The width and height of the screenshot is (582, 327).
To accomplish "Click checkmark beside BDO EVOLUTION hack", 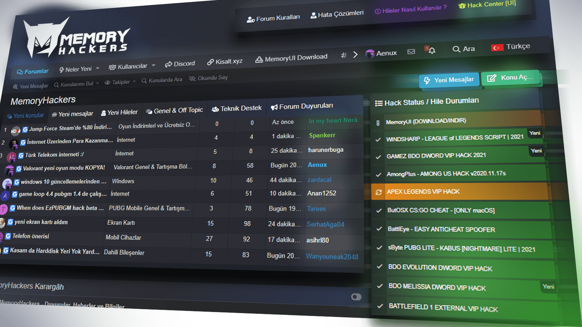I will 379,266.
